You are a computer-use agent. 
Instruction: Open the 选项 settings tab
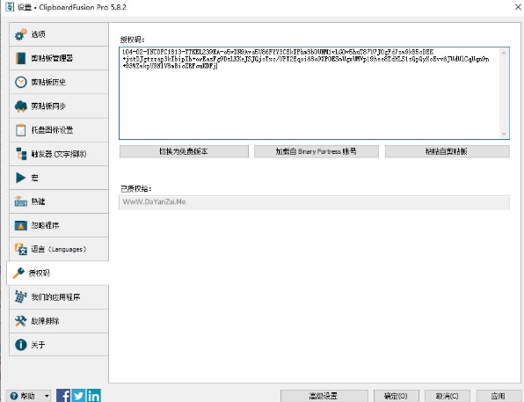59,34
